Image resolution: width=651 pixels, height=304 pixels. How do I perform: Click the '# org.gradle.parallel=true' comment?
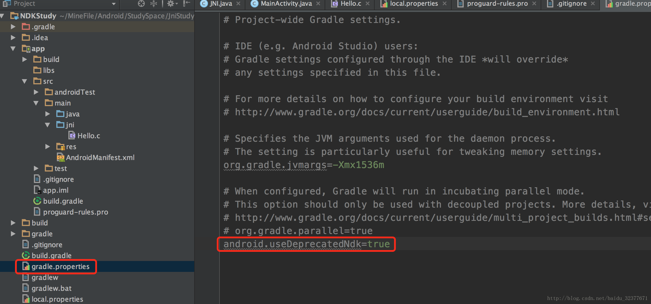[298, 231]
